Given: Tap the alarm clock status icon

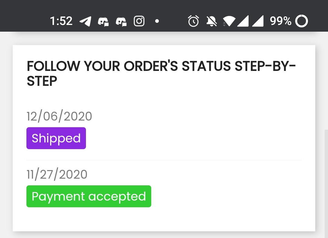Looking at the screenshot, I should (193, 21).
